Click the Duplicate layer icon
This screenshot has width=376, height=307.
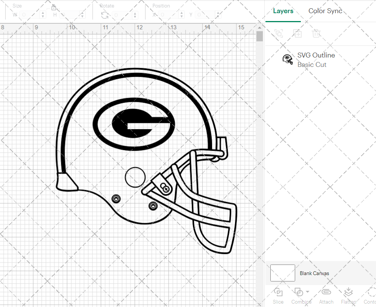pyautogui.click(x=297, y=33)
